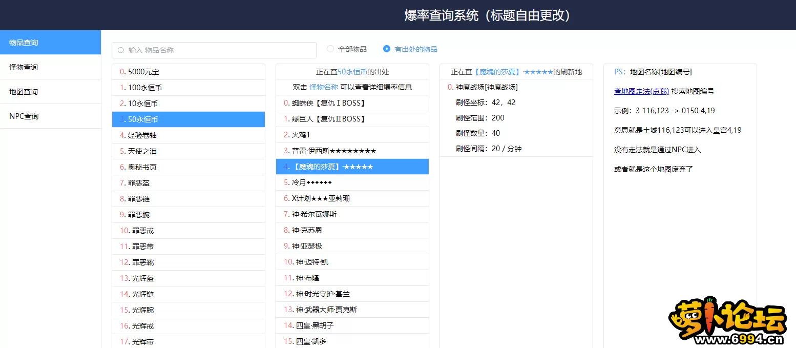Click the 刷怪坐标: 42, 42 line

(x=486, y=103)
